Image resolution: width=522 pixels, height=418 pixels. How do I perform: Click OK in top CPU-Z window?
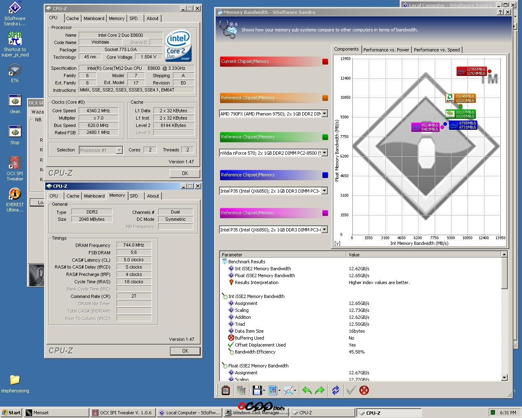click(185, 173)
